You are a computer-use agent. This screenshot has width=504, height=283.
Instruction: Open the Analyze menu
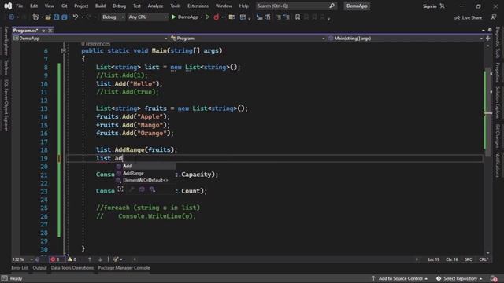[155, 6]
